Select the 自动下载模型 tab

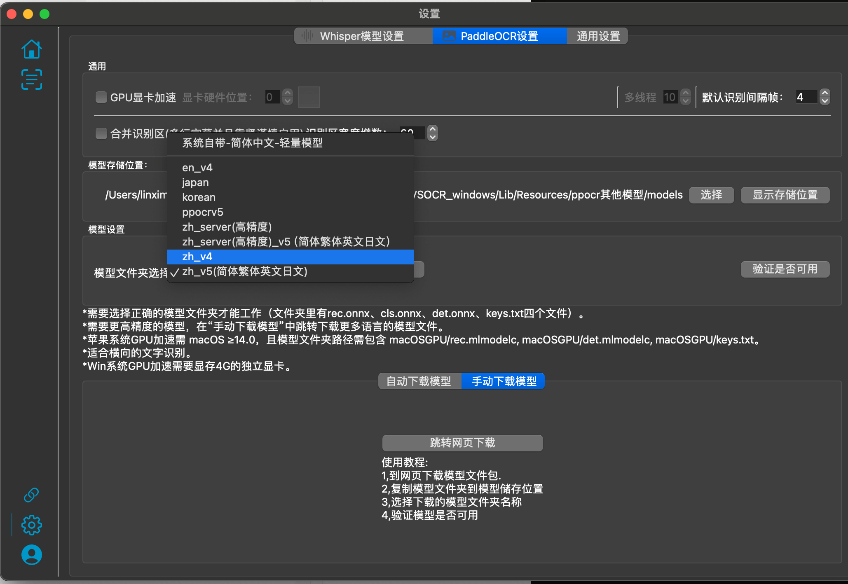click(419, 381)
